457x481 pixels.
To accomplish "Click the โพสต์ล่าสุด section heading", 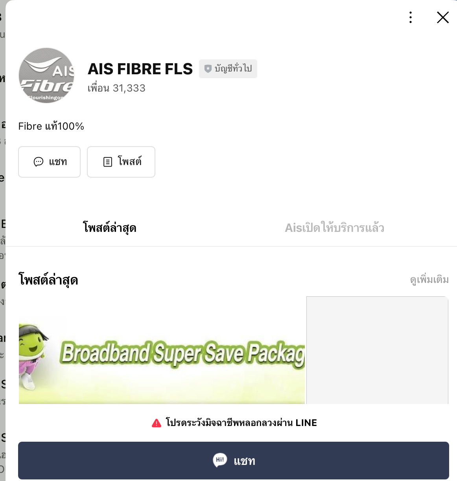I will coord(48,280).
